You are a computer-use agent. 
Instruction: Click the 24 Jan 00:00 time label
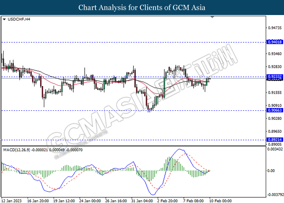[x=90, y=201]
